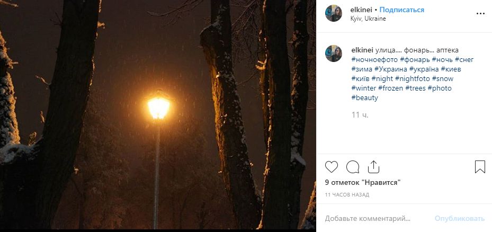
Task: Open hashtag #beauty
Action: pyautogui.click(x=364, y=97)
